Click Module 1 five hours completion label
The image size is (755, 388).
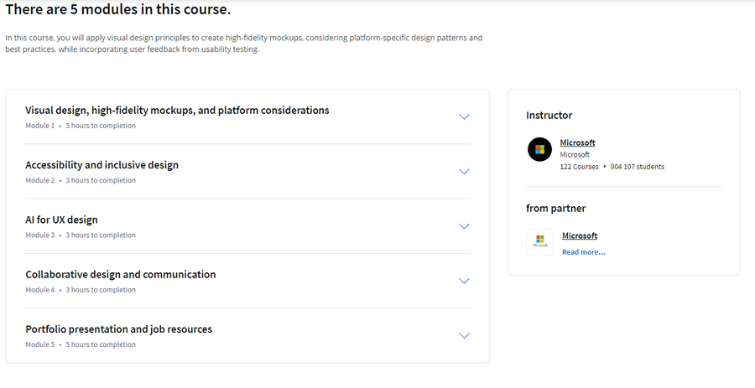[81, 126]
